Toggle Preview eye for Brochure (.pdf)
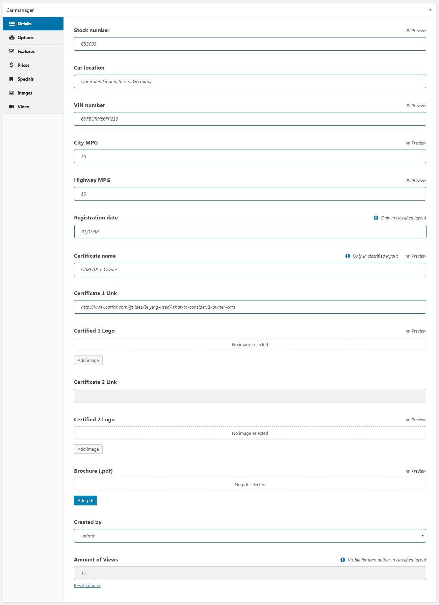The height and width of the screenshot is (605, 439). [x=408, y=471]
